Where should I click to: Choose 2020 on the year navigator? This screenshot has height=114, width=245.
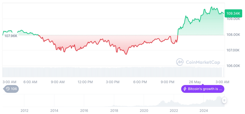144,111
